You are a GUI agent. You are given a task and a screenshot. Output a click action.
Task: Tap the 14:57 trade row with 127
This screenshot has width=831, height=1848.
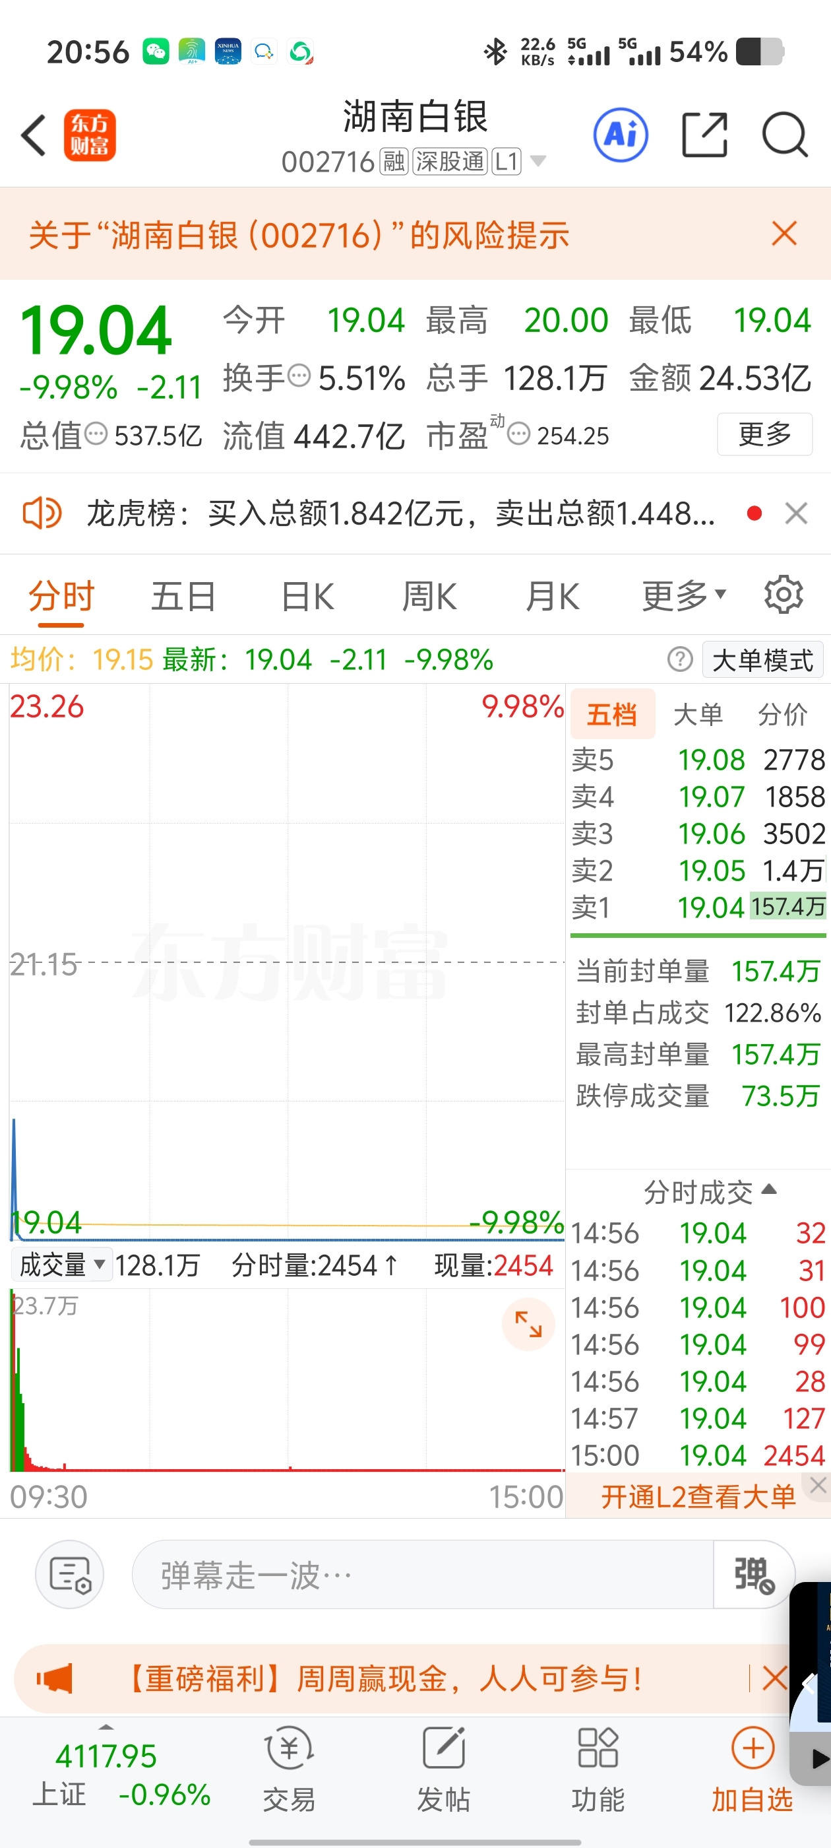coord(698,1418)
